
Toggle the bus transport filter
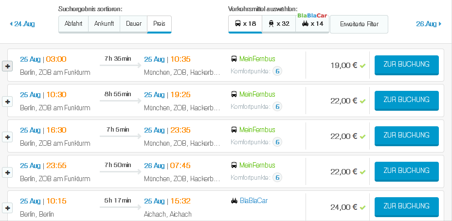[245, 24]
